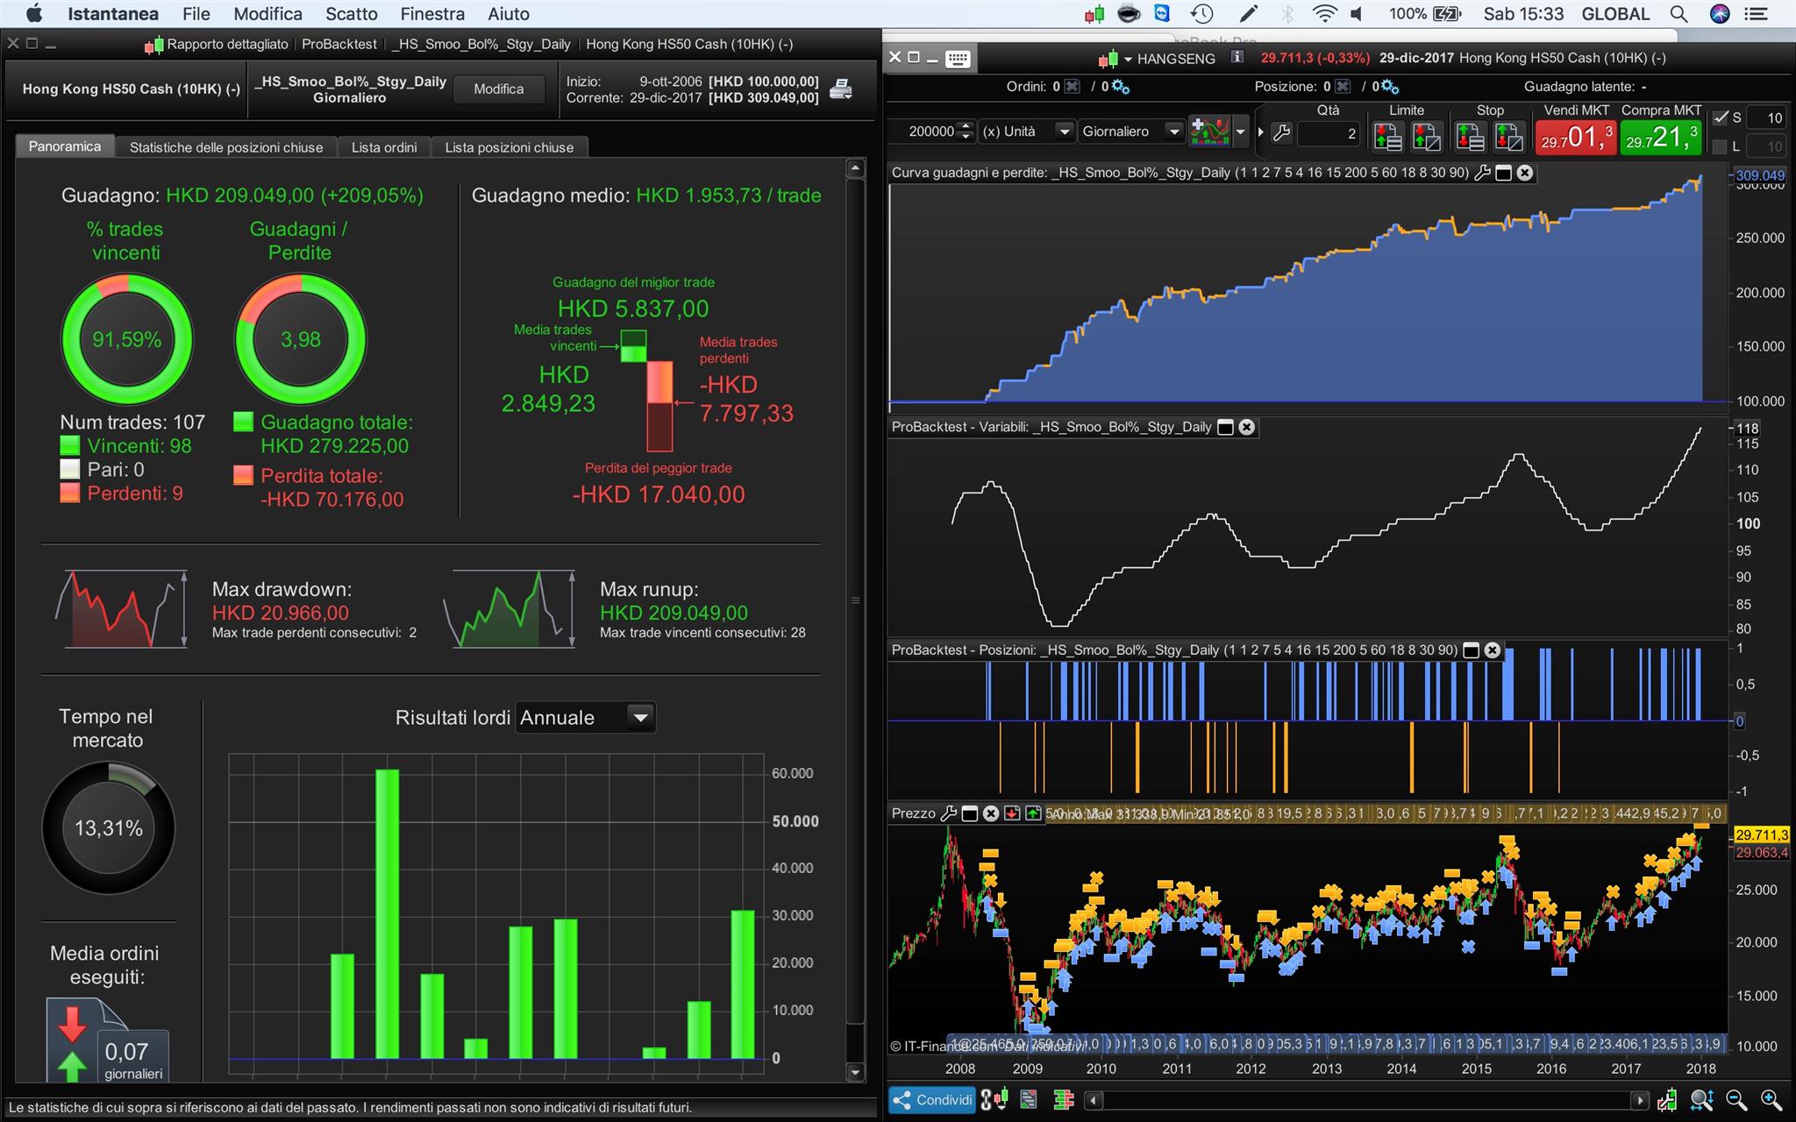
Task: Open the Finestra menu
Action: pos(432,14)
